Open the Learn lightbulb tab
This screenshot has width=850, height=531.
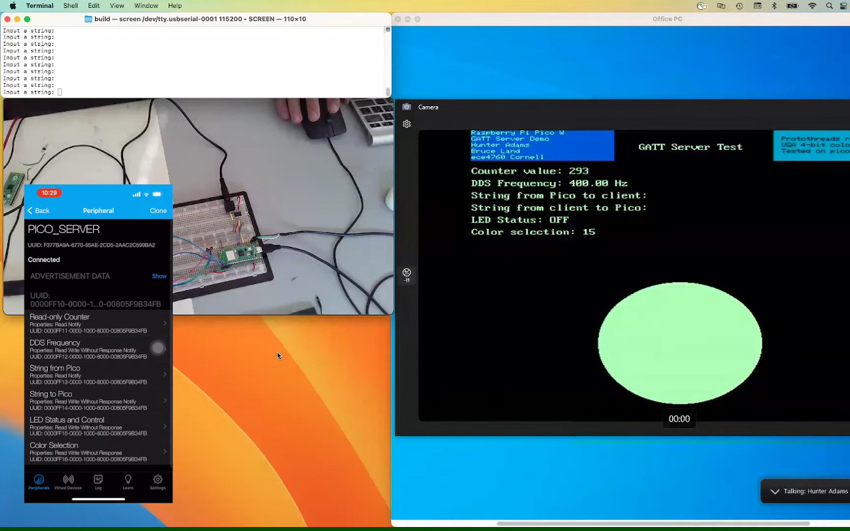point(128,481)
